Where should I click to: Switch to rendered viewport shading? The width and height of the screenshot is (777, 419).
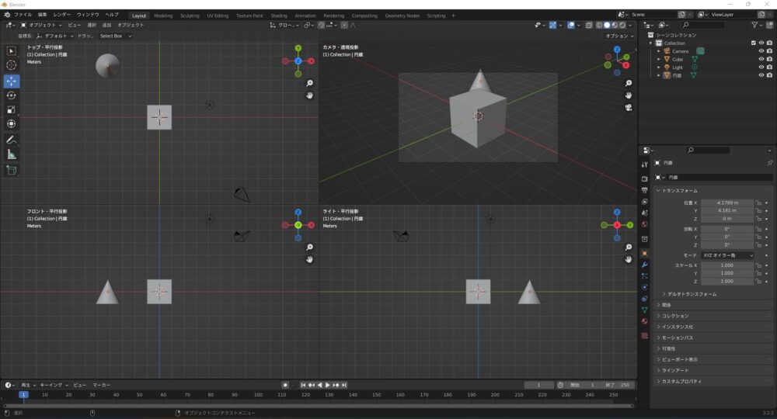point(622,26)
